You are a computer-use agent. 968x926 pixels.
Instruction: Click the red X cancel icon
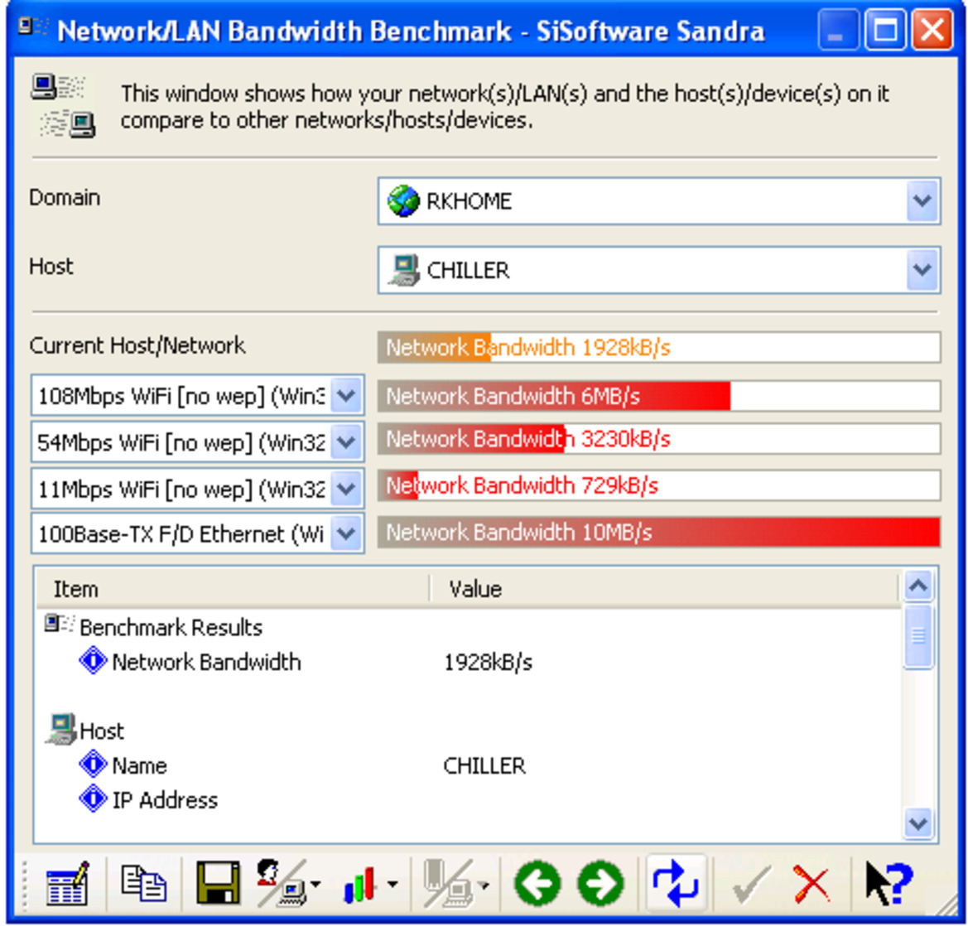(x=811, y=885)
